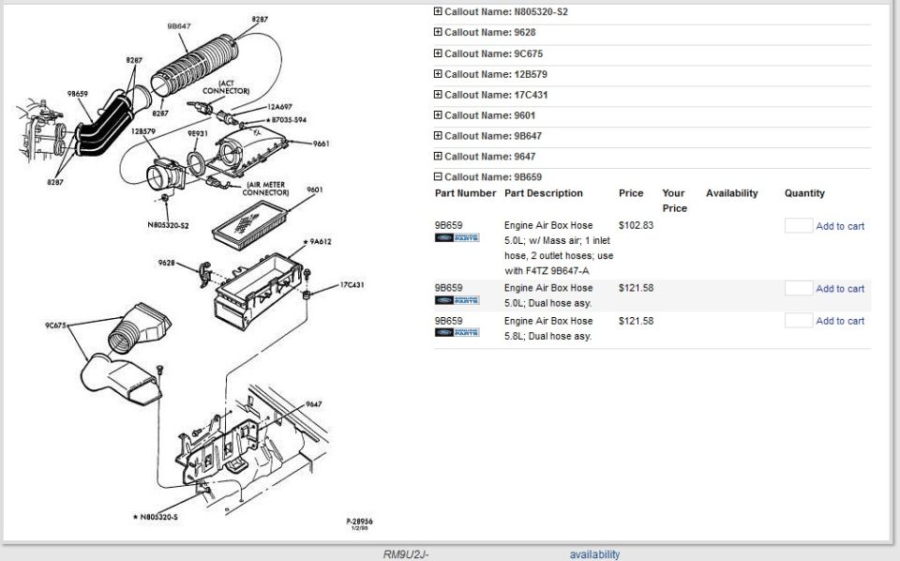Expand the Callout Name: 9628 row

[x=438, y=32]
